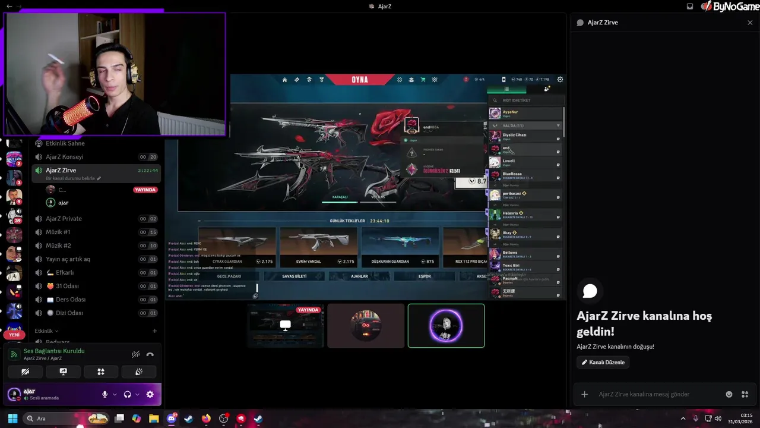Join the 31 Odası voice channel

point(96,286)
